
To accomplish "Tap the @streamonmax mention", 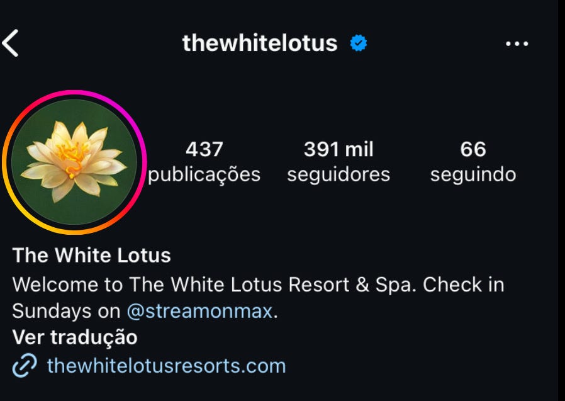I will tap(199, 311).
